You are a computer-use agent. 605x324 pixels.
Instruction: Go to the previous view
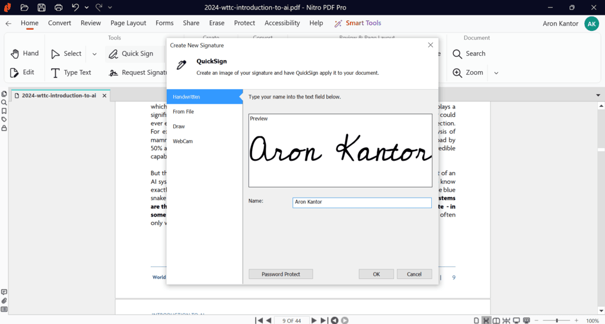click(335, 320)
